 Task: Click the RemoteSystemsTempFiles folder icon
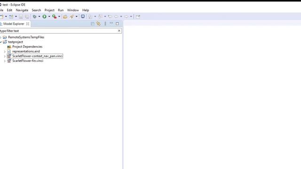(x=5, y=37)
